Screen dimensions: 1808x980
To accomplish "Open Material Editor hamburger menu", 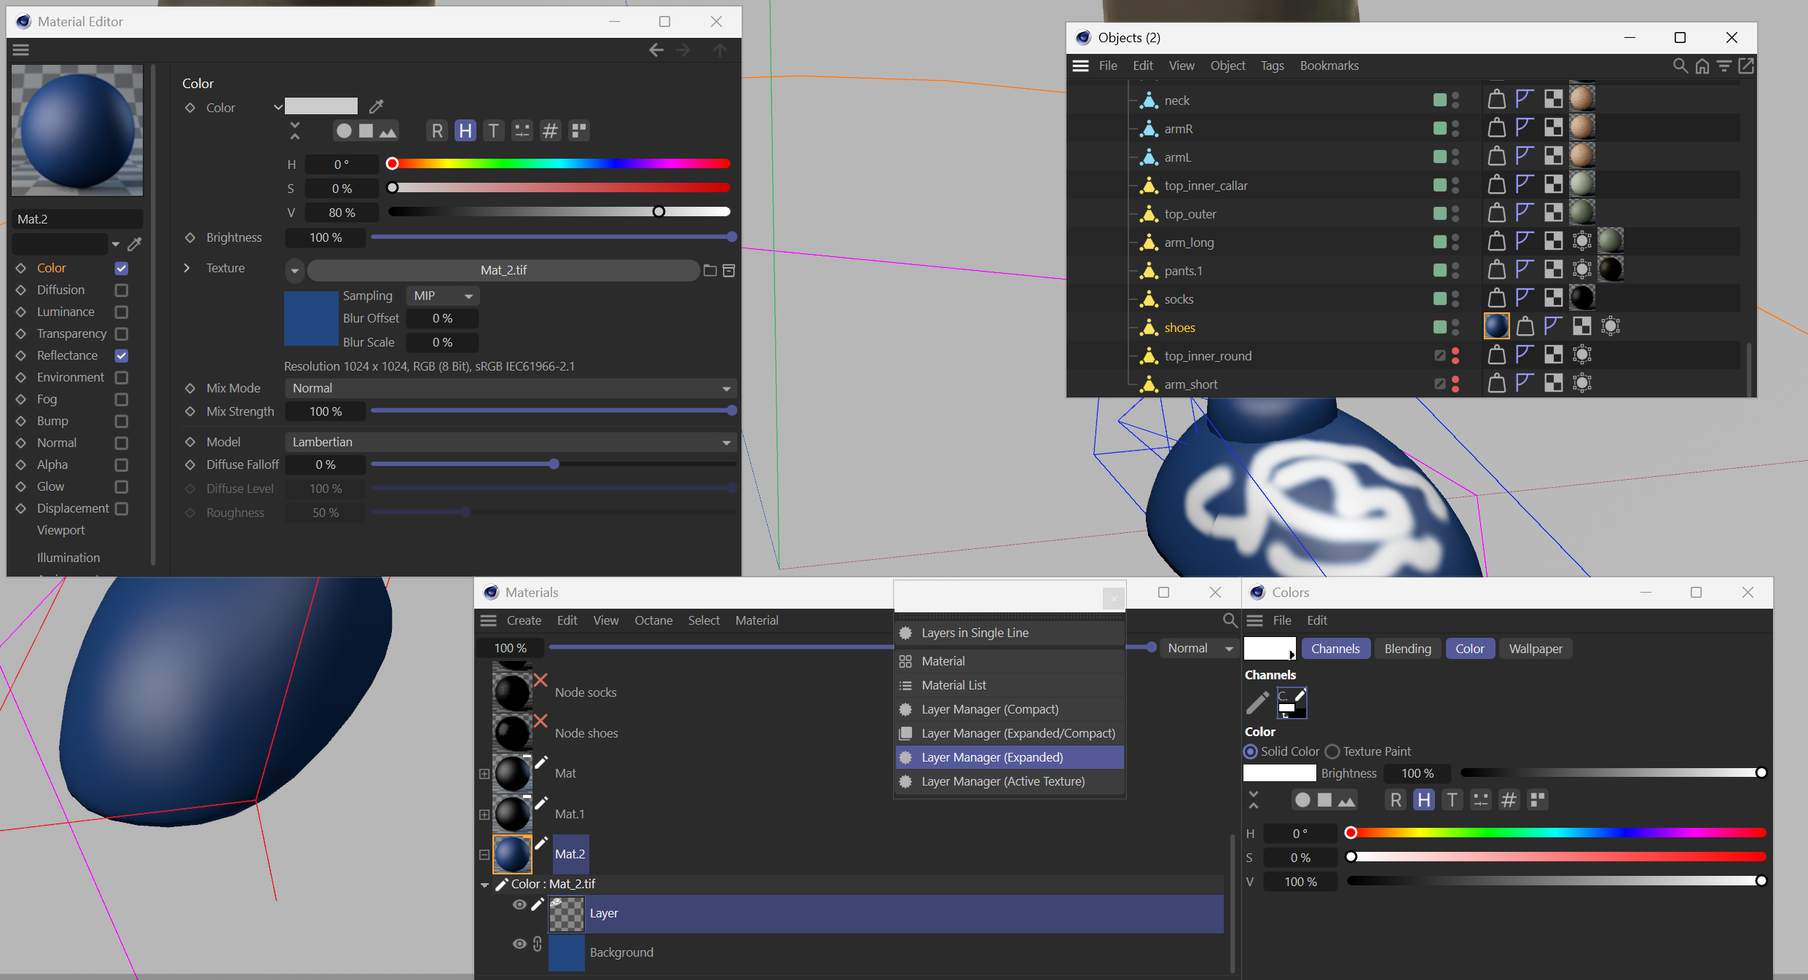I will [21, 50].
